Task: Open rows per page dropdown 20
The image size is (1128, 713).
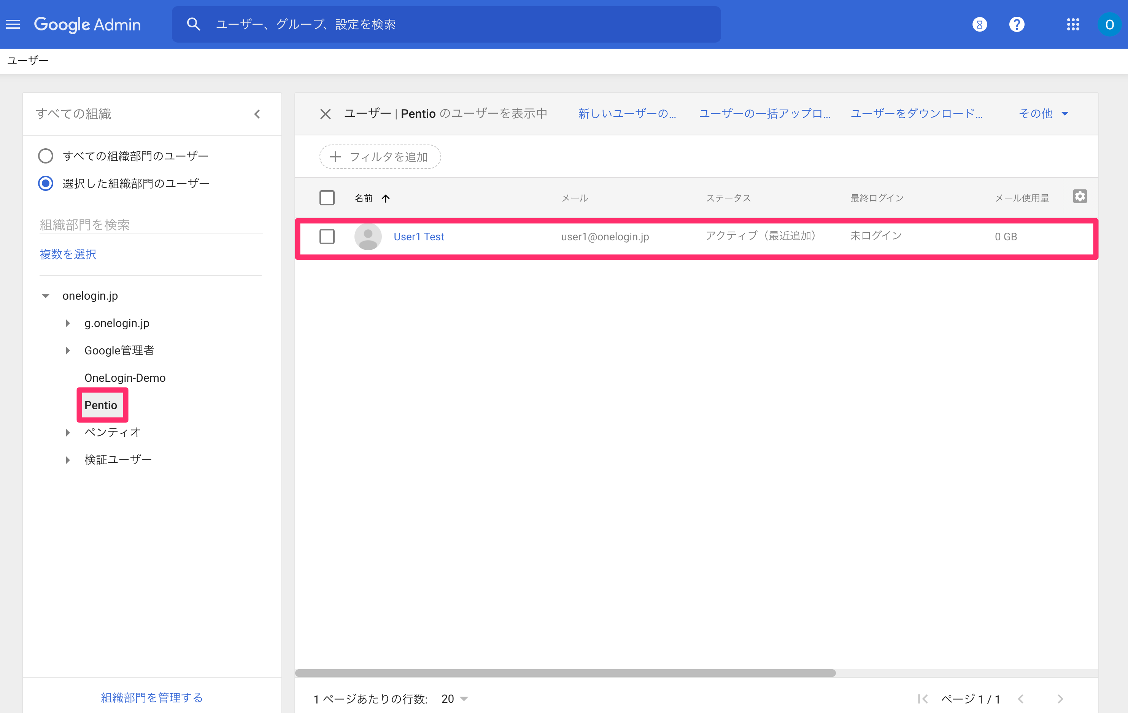Action: pos(454,699)
